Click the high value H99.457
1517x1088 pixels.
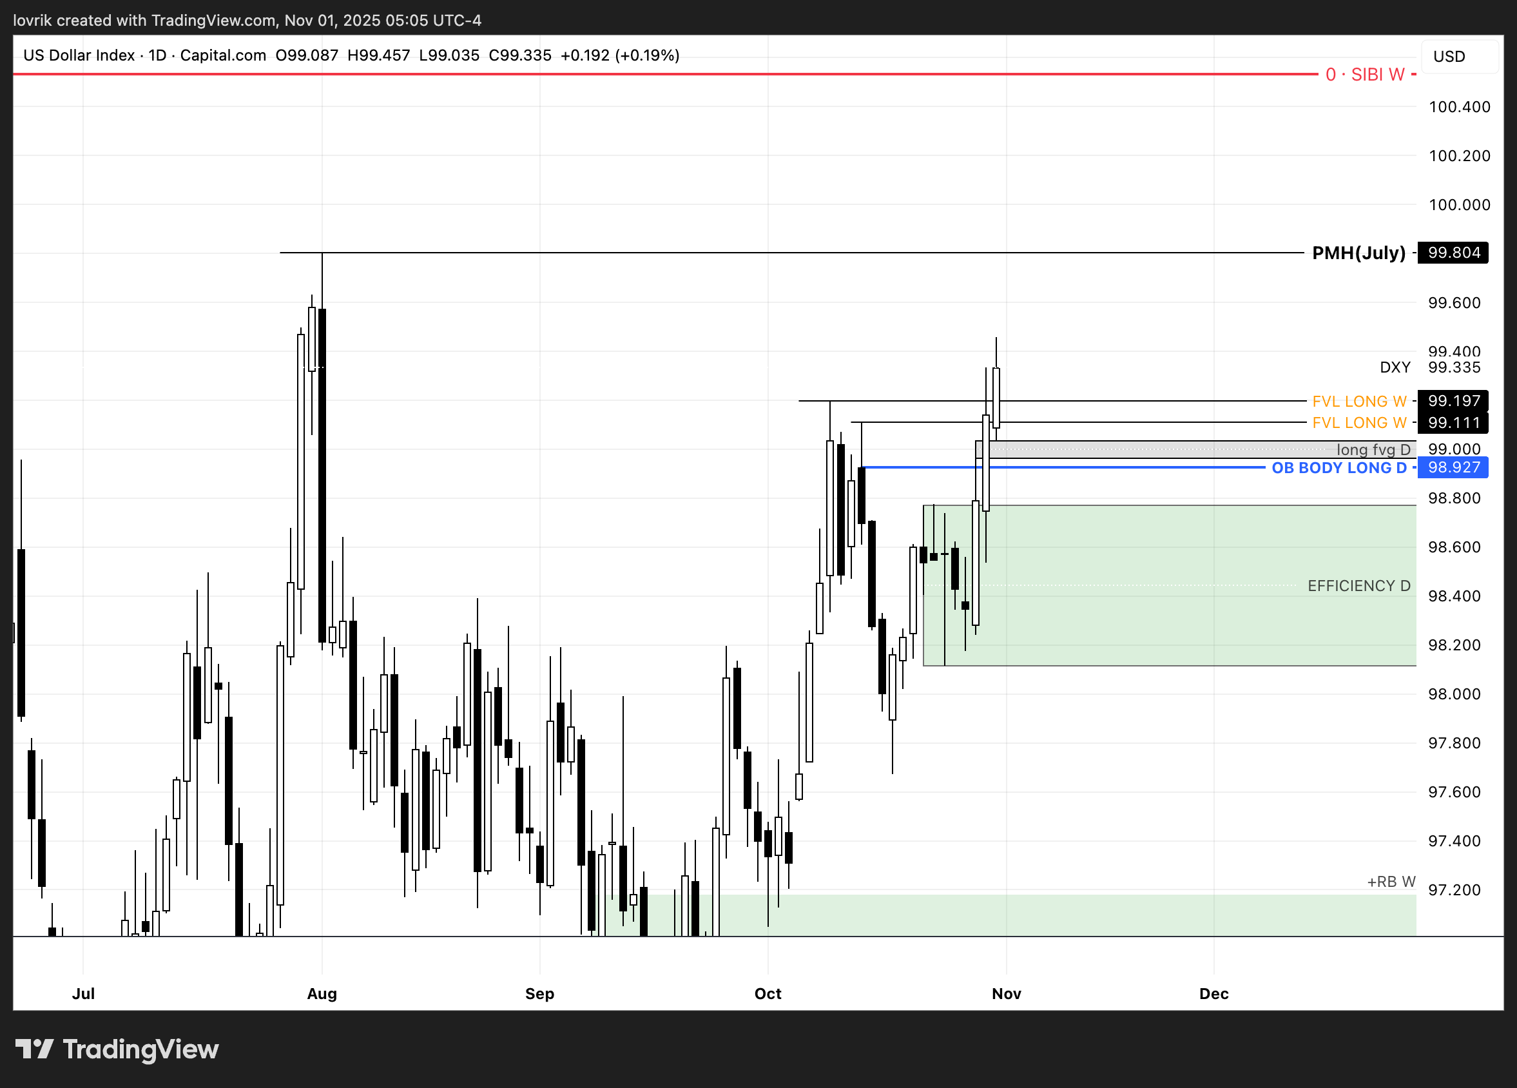pos(378,55)
